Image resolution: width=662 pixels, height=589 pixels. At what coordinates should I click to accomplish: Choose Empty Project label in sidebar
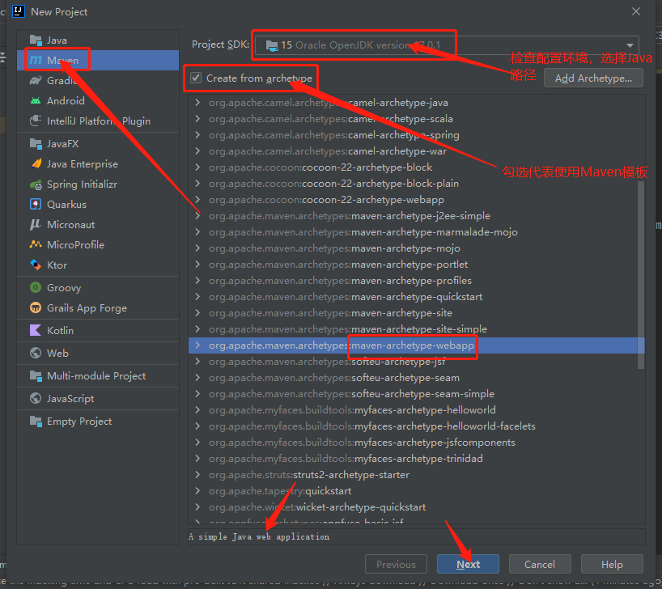pos(79,422)
